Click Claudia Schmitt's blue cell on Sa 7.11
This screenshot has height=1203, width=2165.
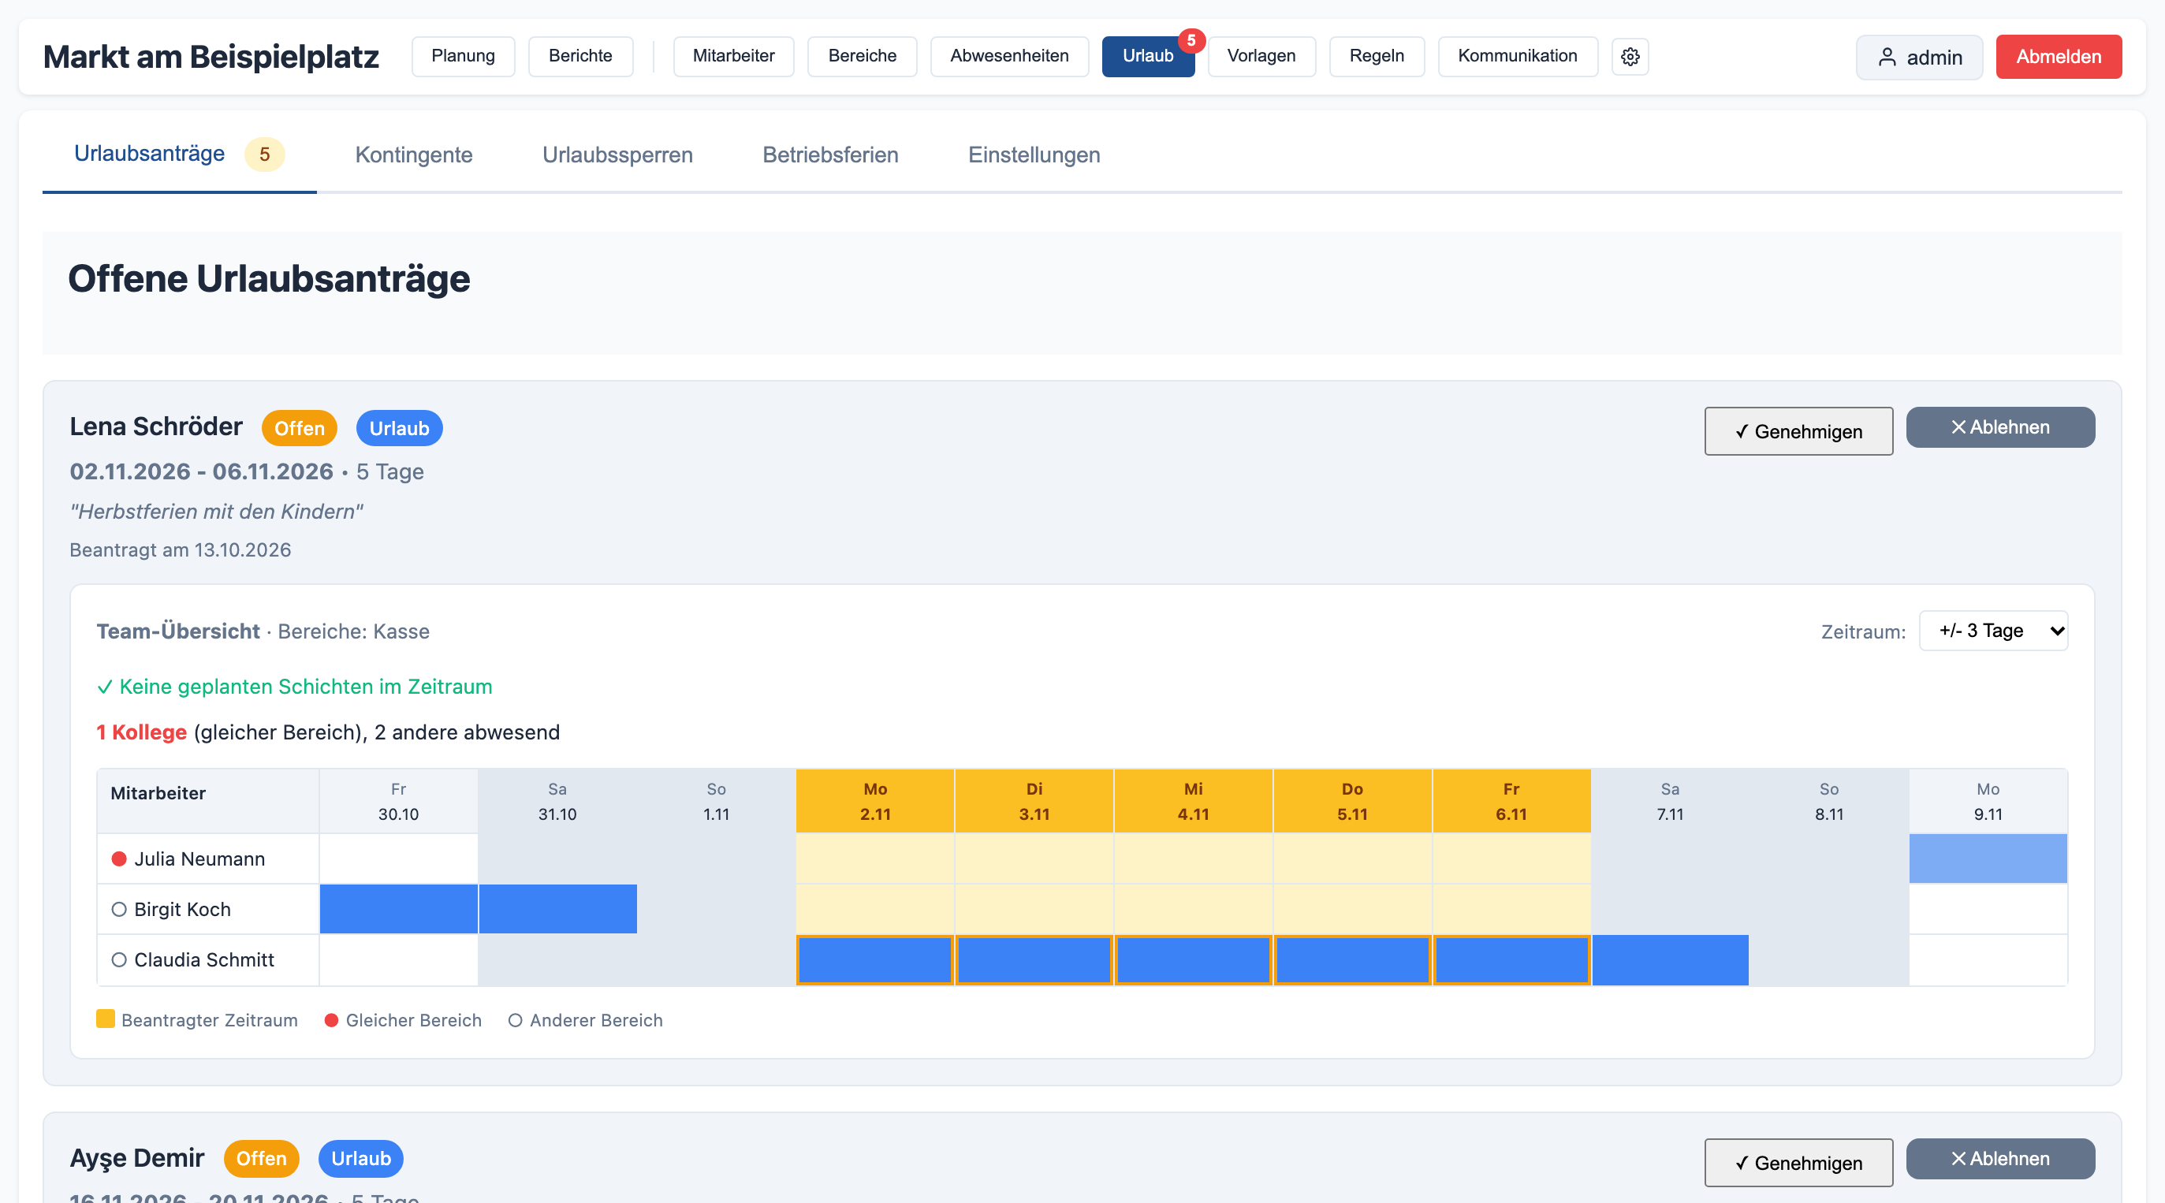[x=1670, y=960]
